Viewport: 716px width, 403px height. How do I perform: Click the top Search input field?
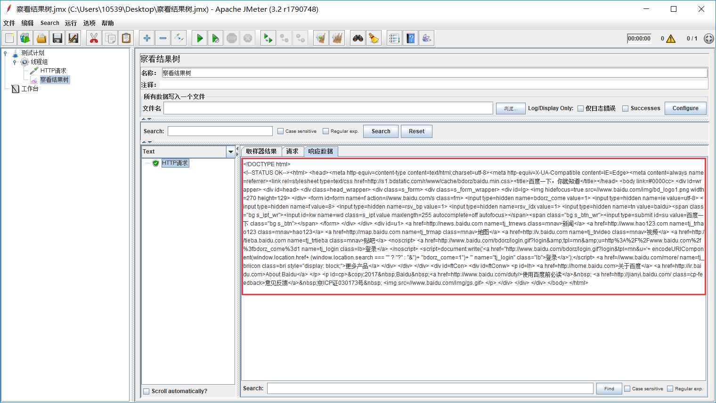point(220,131)
